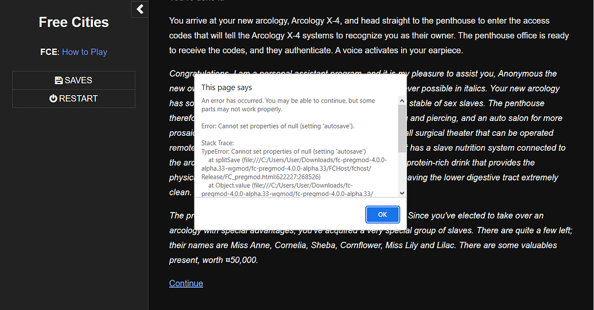Open the SAVES menu button
Image resolution: width=594 pixels, height=310 pixels.
(73, 80)
